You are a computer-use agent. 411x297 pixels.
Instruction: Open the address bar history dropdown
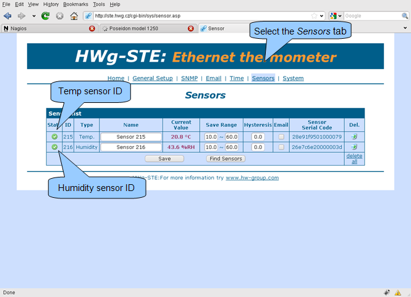(x=321, y=16)
